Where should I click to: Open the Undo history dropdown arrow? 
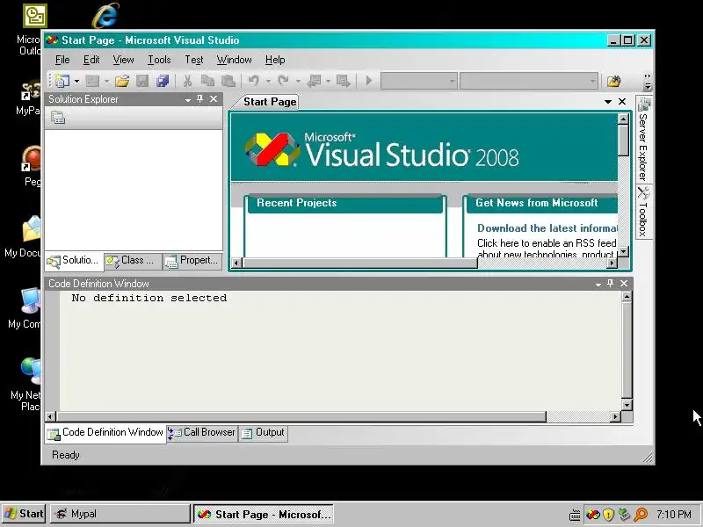(268, 81)
